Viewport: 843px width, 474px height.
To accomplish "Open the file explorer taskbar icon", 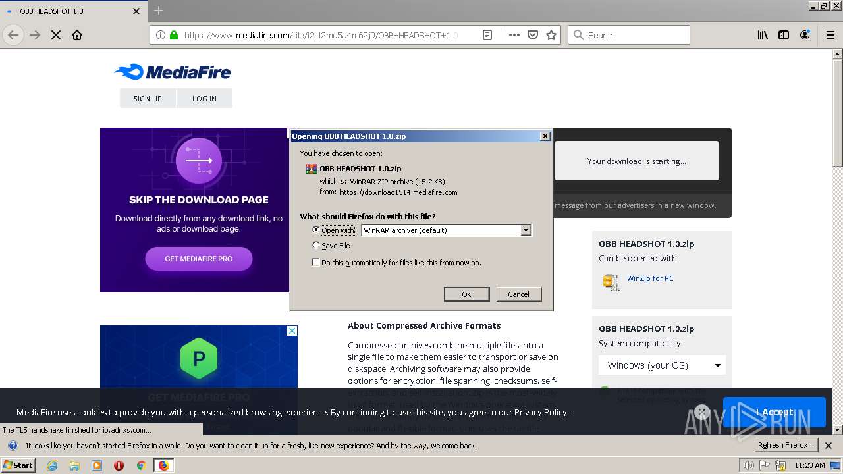I will tap(74, 465).
